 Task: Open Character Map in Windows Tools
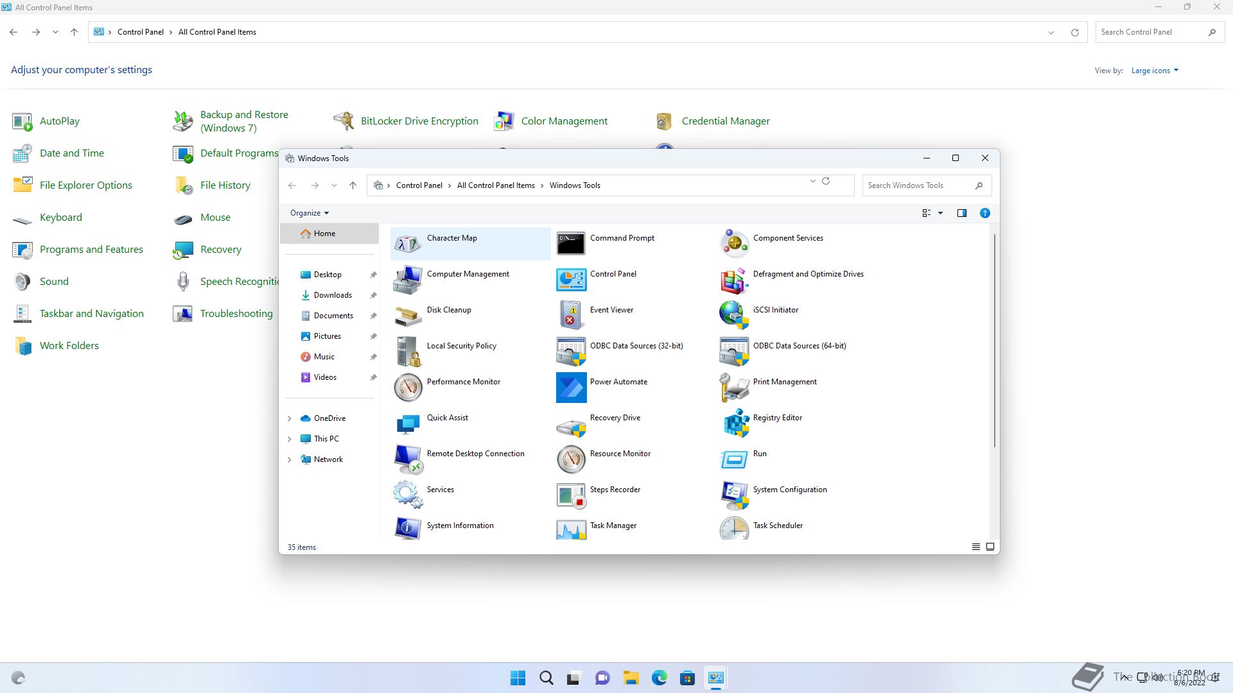coord(470,243)
